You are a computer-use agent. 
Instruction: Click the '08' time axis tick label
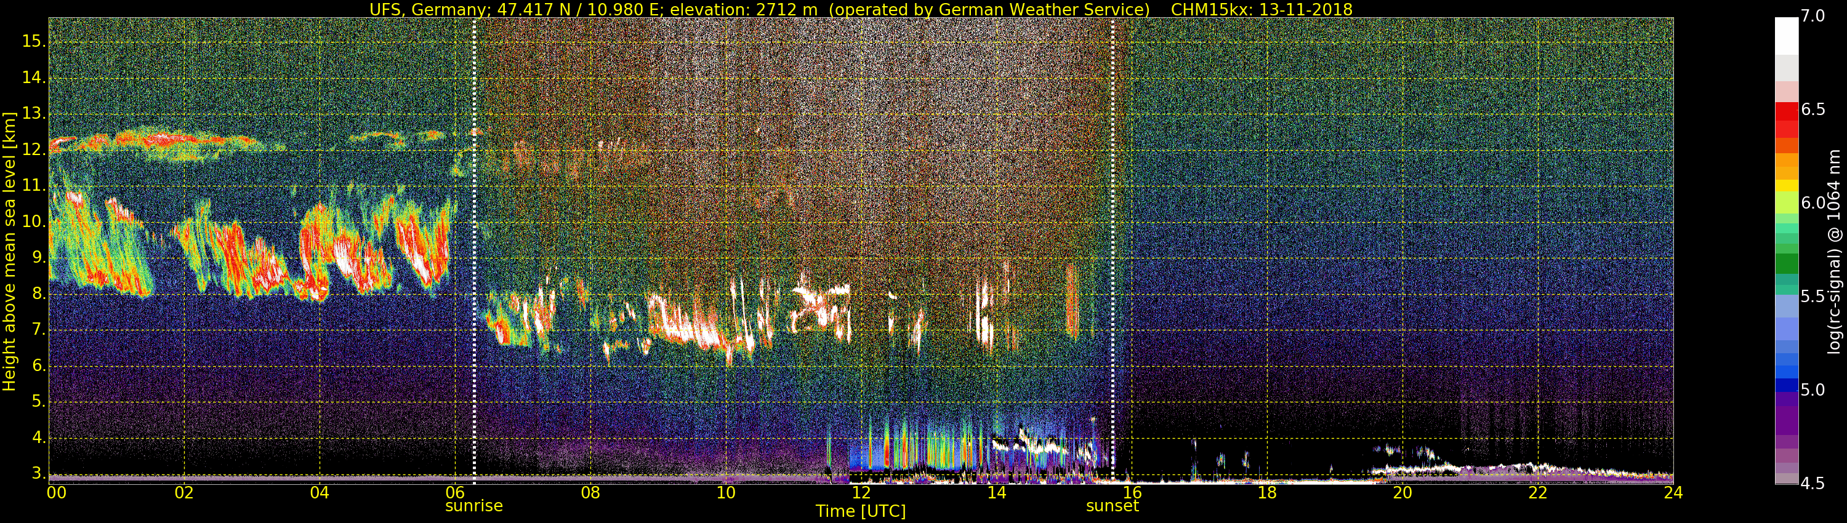(x=590, y=493)
